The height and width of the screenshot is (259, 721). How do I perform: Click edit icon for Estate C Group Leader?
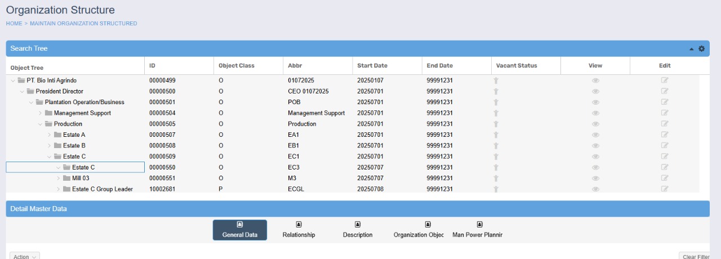(x=665, y=189)
